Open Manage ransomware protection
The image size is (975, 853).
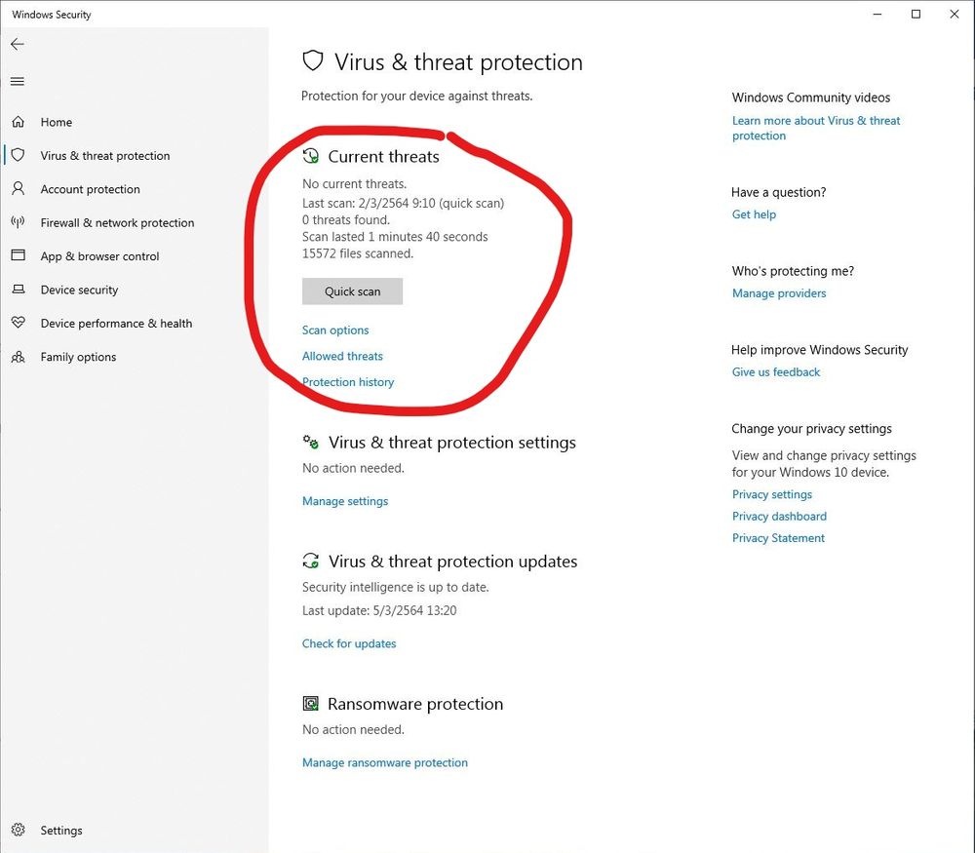pos(384,762)
